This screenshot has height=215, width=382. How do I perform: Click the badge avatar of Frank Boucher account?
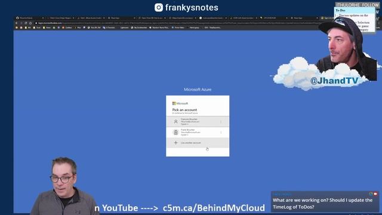pyautogui.click(x=175, y=132)
